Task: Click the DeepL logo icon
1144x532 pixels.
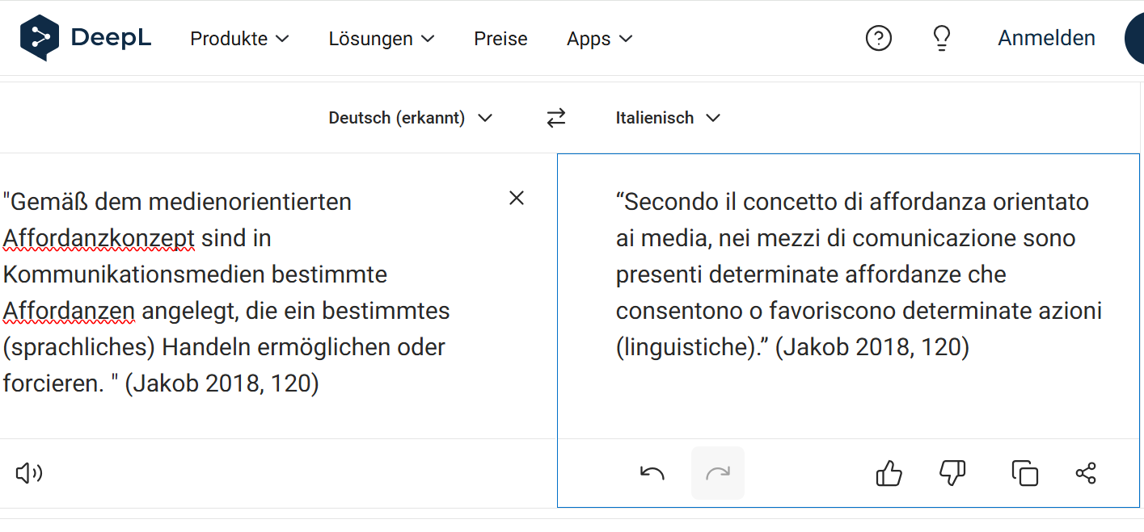Action: coord(40,38)
